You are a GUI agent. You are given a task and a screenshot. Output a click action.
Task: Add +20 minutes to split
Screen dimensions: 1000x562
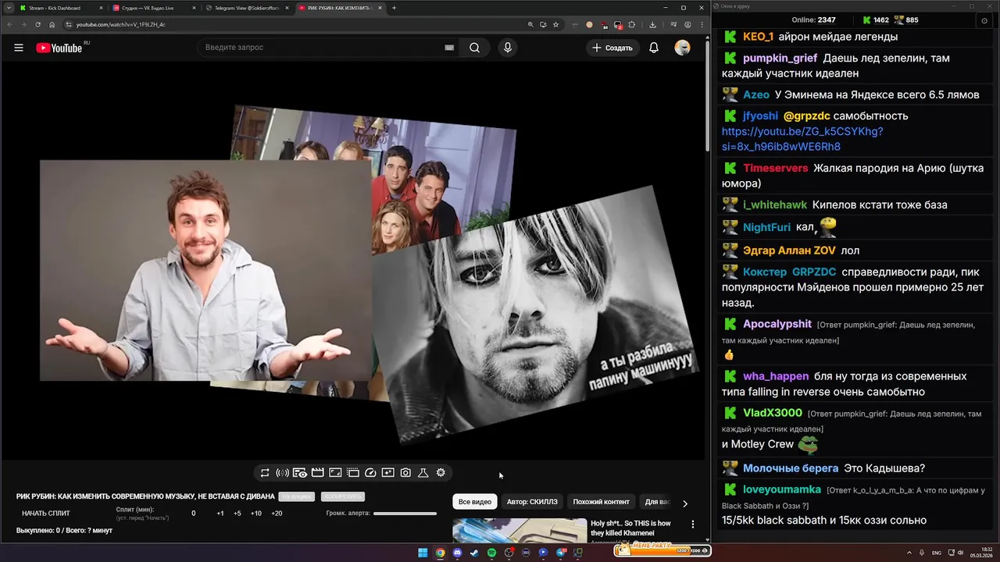(277, 514)
